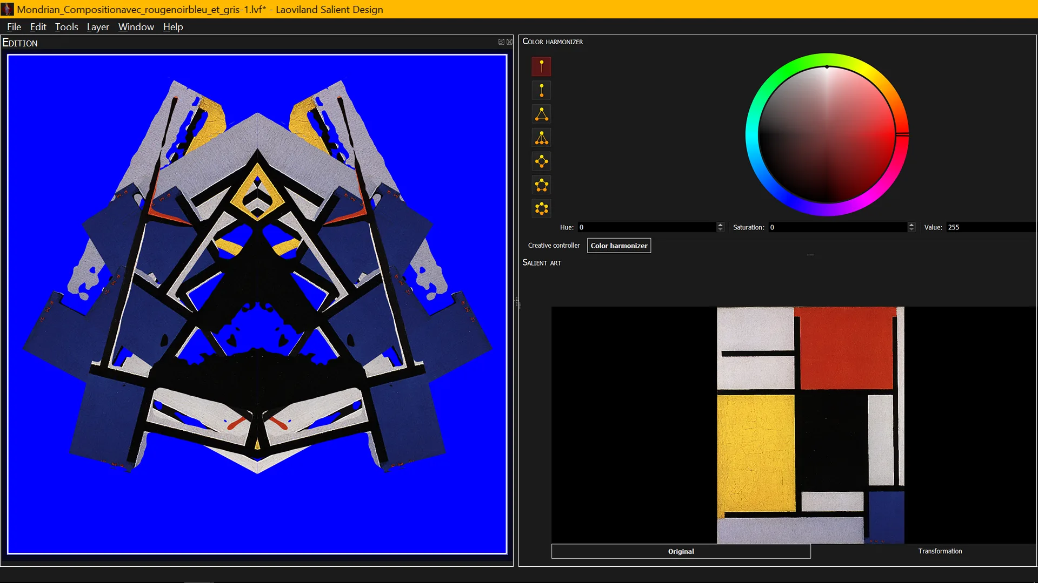Show the Transformation view
The width and height of the screenshot is (1038, 583).
tap(940, 551)
